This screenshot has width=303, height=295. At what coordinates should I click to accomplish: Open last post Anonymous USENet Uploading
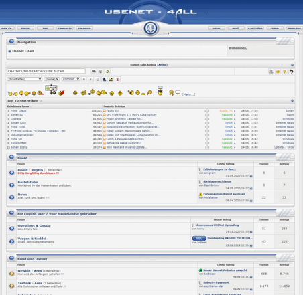[217, 225]
